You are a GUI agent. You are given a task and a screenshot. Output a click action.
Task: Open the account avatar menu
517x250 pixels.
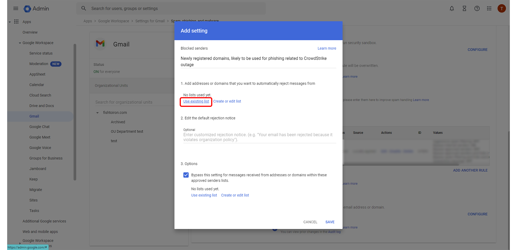501,9
